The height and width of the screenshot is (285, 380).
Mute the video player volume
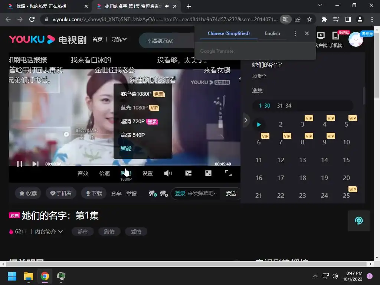click(x=168, y=173)
